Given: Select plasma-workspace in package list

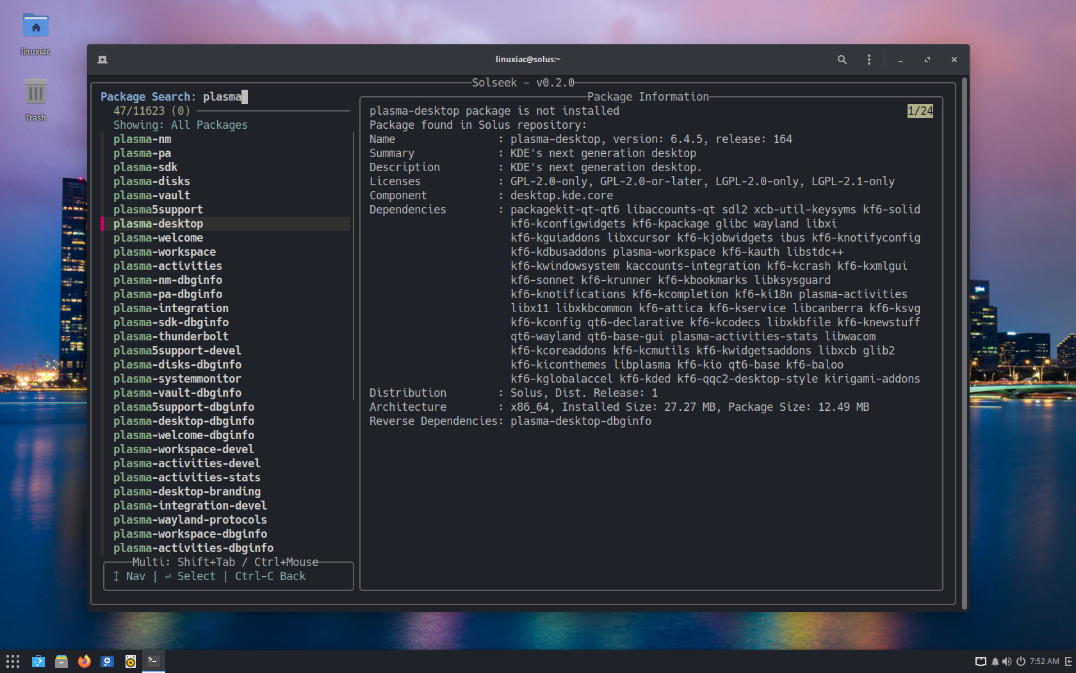Looking at the screenshot, I should 165,252.
